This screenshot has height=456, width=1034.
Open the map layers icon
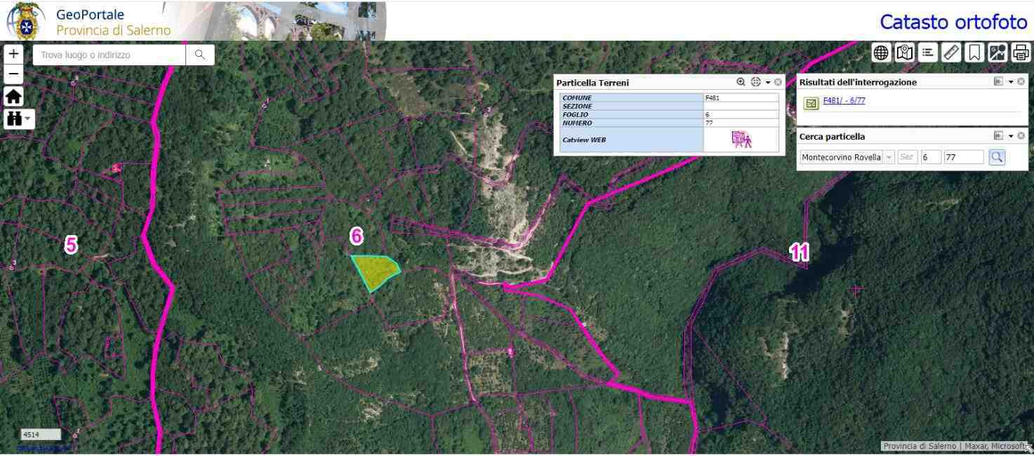click(x=904, y=53)
